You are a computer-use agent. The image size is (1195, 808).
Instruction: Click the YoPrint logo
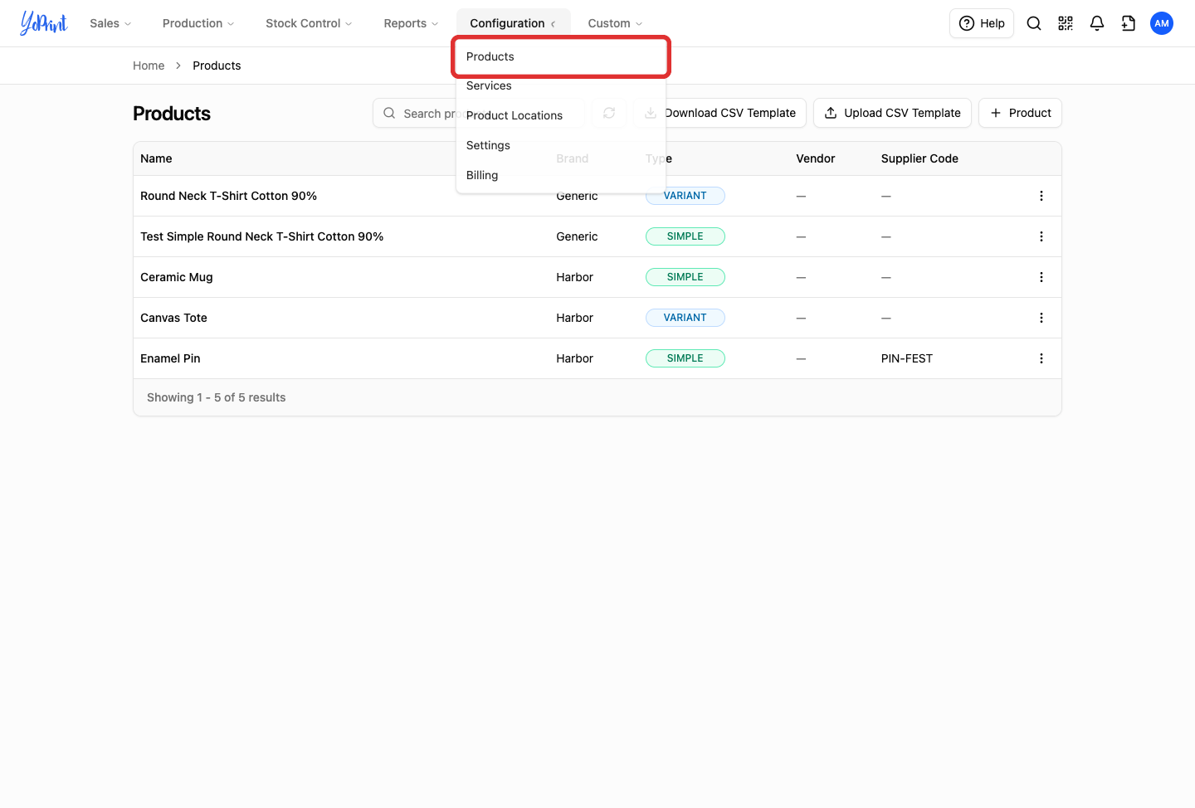point(44,23)
